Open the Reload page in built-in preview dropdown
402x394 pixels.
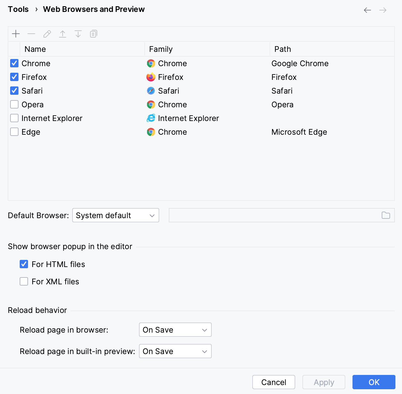tap(175, 351)
